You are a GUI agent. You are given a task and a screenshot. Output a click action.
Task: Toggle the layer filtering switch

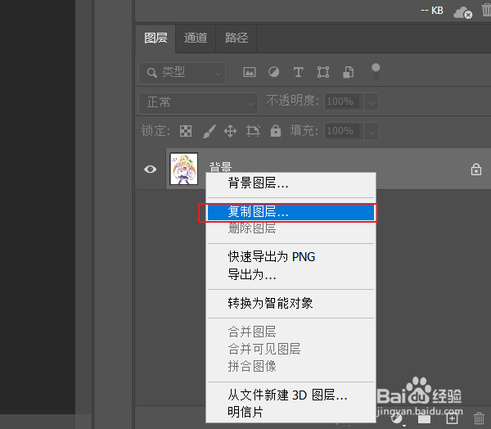(x=376, y=72)
